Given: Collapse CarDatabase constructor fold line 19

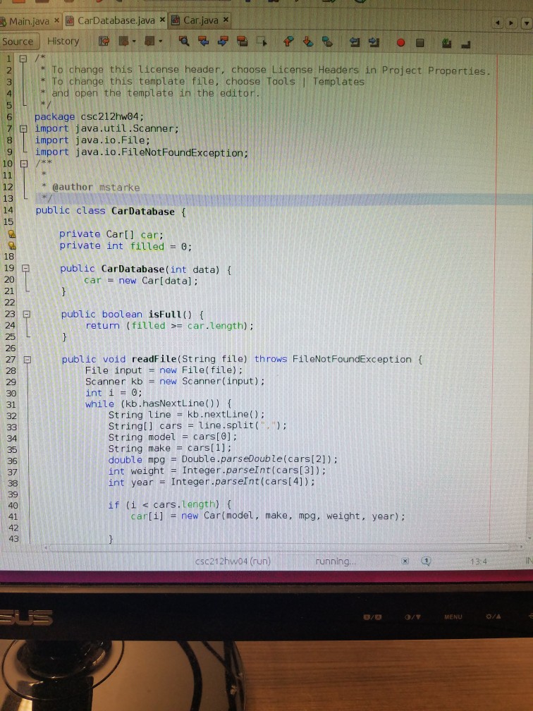Looking at the screenshot, I should (x=26, y=268).
